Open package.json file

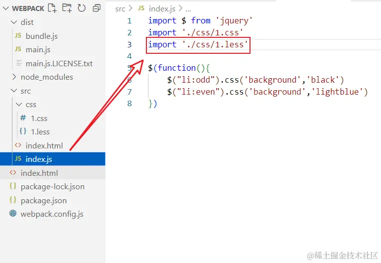(x=43, y=201)
